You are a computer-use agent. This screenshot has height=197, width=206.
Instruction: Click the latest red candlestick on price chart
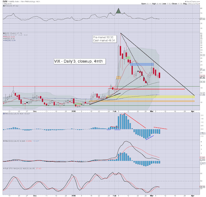click(x=160, y=75)
